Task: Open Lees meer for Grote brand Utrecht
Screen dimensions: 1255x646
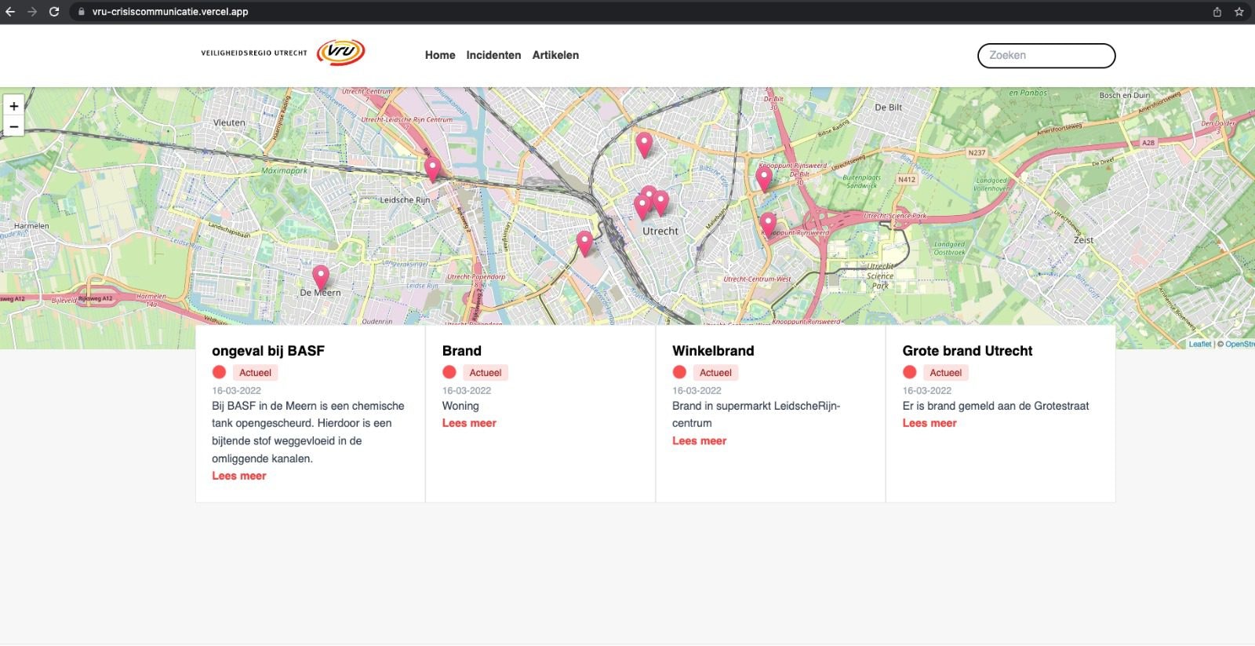Action: tap(929, 423)
